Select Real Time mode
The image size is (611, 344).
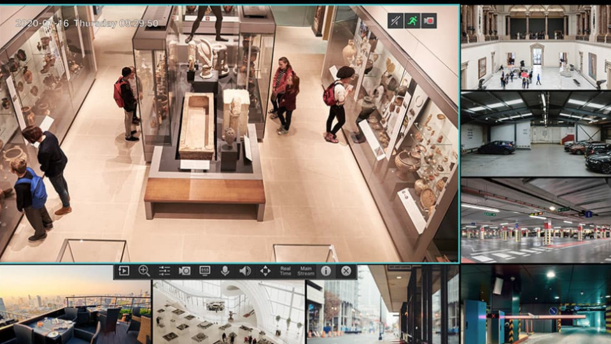coord(286,271)
